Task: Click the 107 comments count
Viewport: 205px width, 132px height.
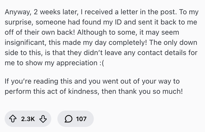Action: 81,119
